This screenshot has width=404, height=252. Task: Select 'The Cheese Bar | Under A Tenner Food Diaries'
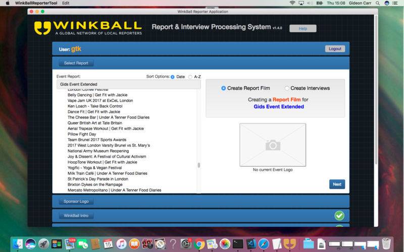109,117
